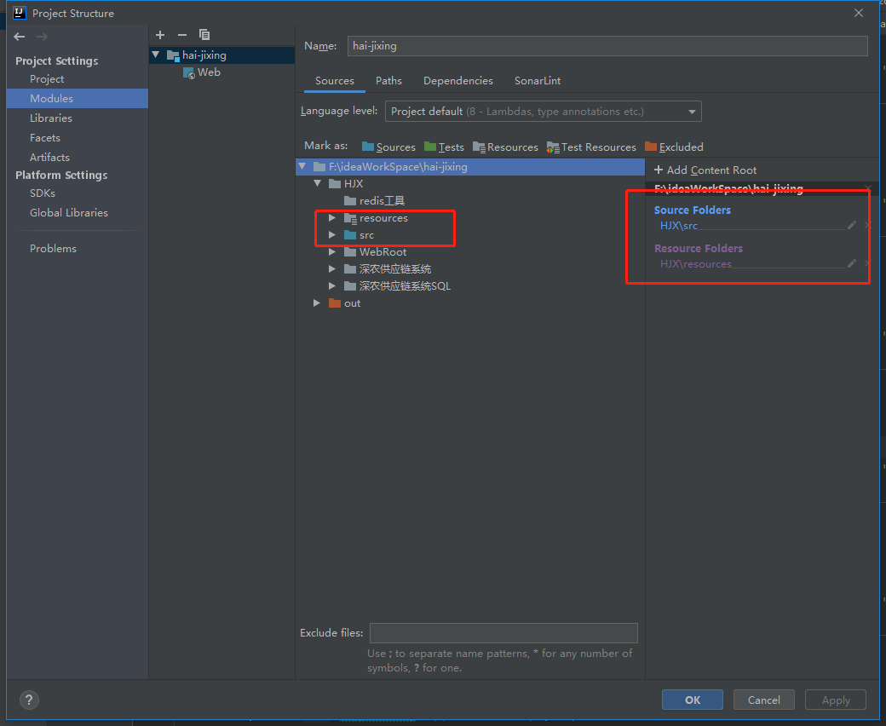Open Global Libraries settings
The width and height of the screenshot is (886, 726).
click(x=69, y=212)
